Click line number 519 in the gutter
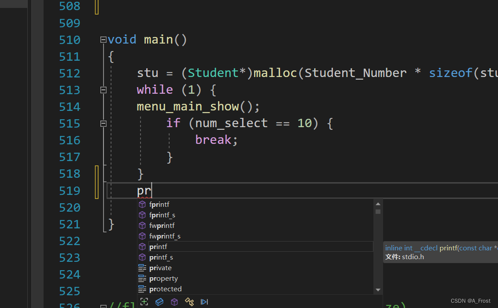Screen dimensions: 498x308 point(70,191)
